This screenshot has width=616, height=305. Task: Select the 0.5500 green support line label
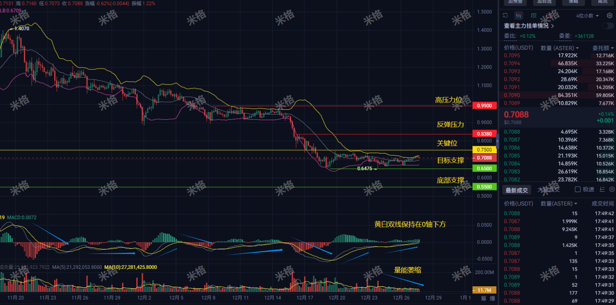point(484,187)
